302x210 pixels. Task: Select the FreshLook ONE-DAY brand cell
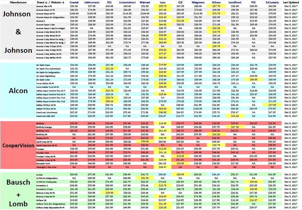click(x=46, y=116)
